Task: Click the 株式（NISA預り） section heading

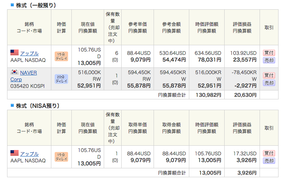Action: (x=38, y=106)
